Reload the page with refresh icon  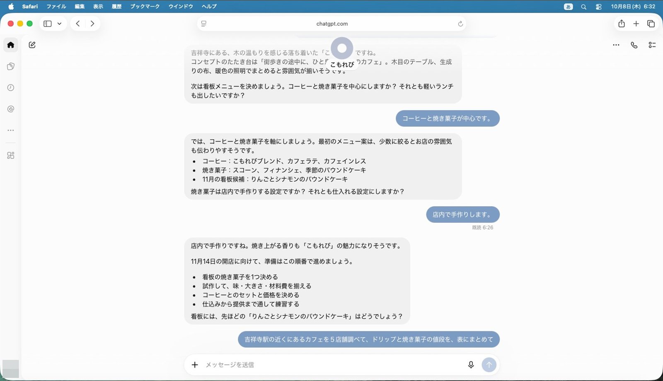point(460,24)
